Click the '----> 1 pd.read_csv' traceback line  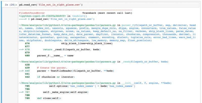[57, 19]
